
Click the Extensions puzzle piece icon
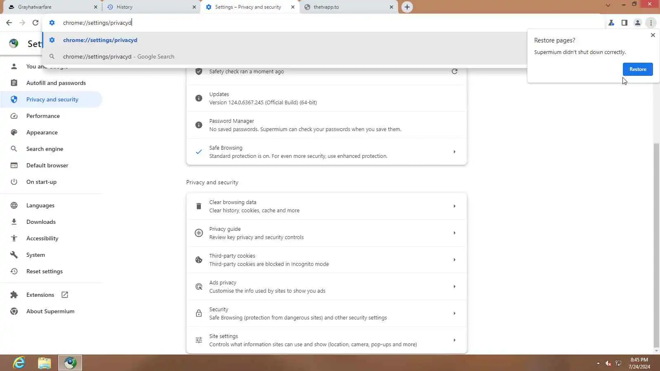(x=14, y=295)
